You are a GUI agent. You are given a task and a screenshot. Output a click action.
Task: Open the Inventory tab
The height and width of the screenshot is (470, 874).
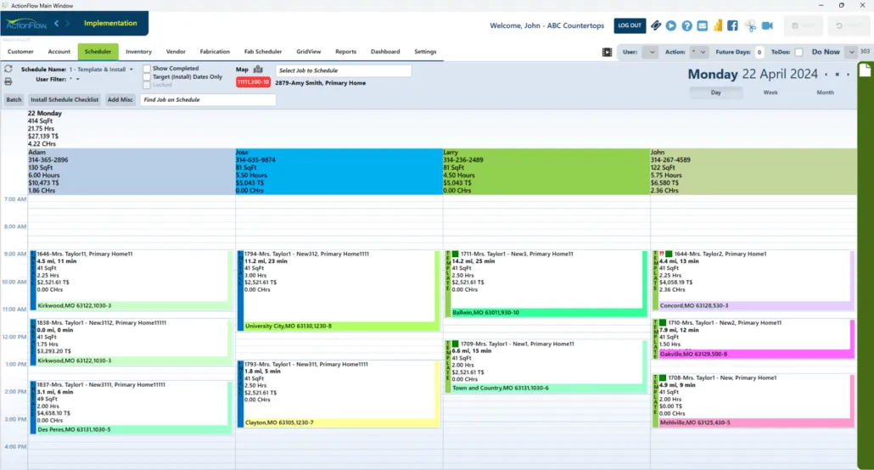(x=138, y=52)
